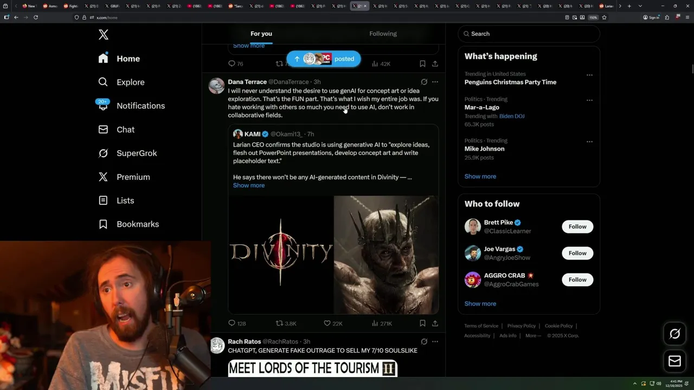Click the Explore magnifier icon

click(x=103, y=82)
